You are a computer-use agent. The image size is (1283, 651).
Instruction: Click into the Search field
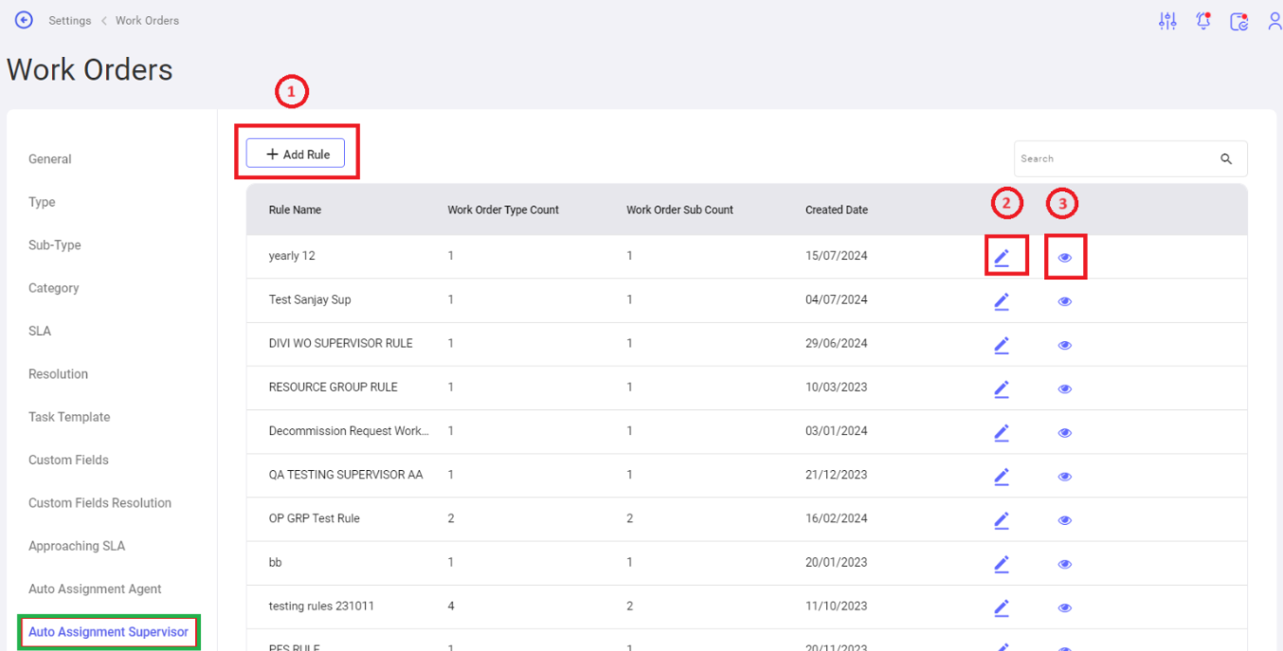tap(1130, 159)
